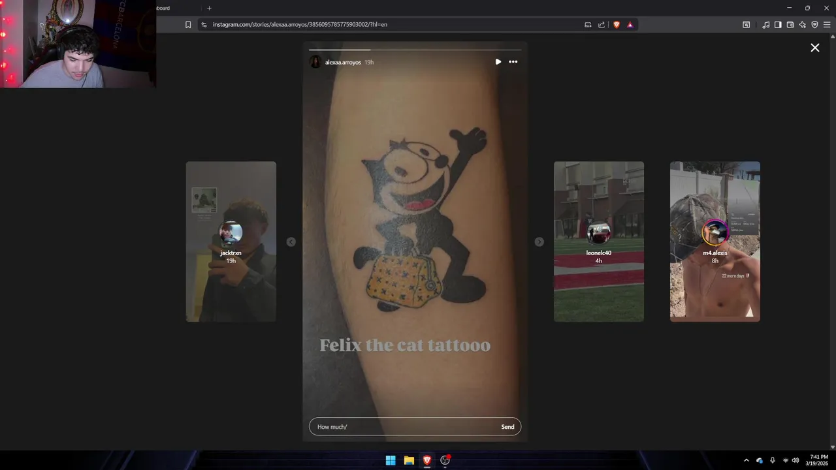Open m4.alexis story preview

(715, 242)
